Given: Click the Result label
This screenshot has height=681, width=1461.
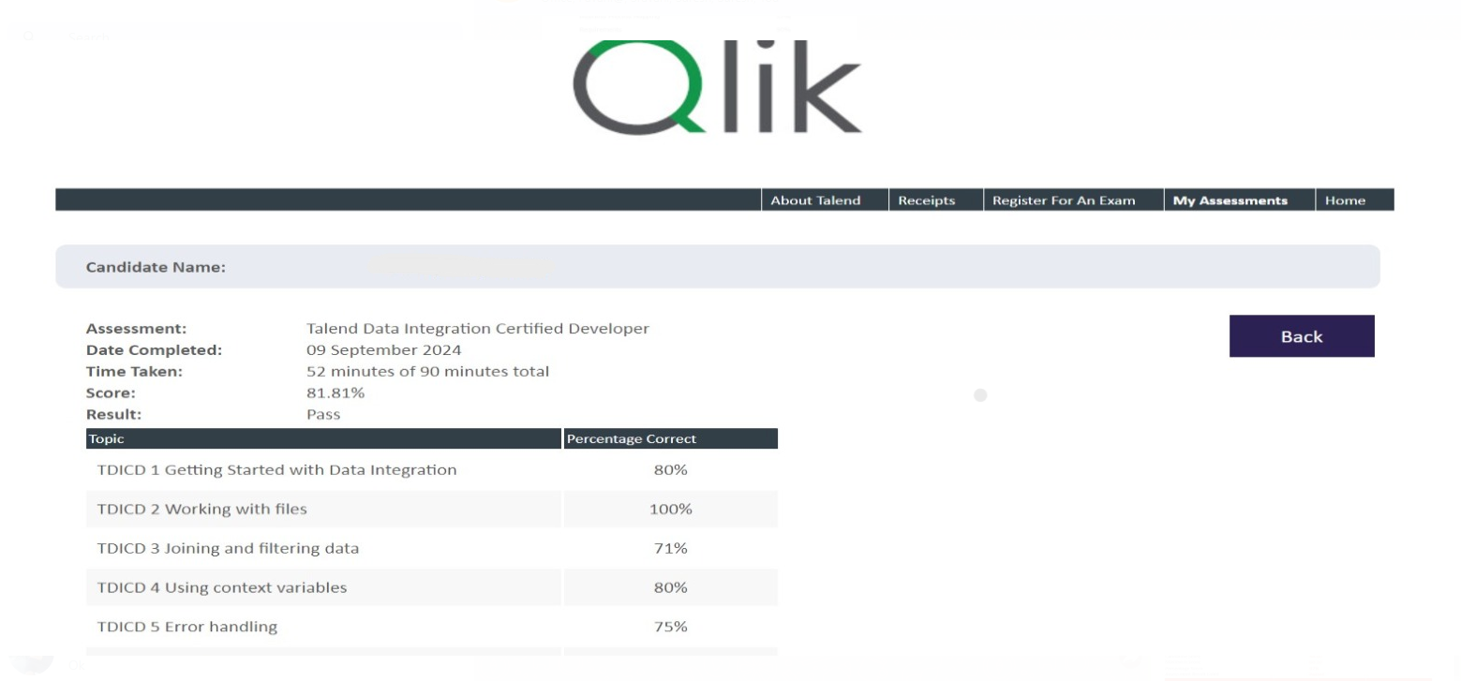Looking at the screenshot, I should (113, 414).
